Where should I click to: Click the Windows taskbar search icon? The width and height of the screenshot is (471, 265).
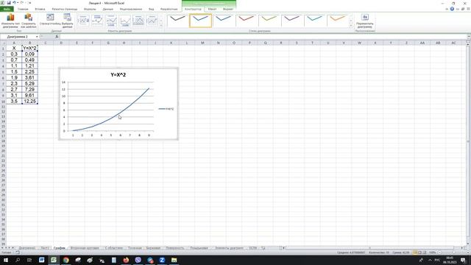18,260
